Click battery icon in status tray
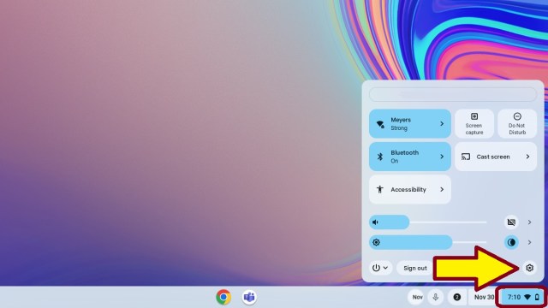The width and height of the screenshot is (548, 308). pyautogui.click(x=537, y=297)
